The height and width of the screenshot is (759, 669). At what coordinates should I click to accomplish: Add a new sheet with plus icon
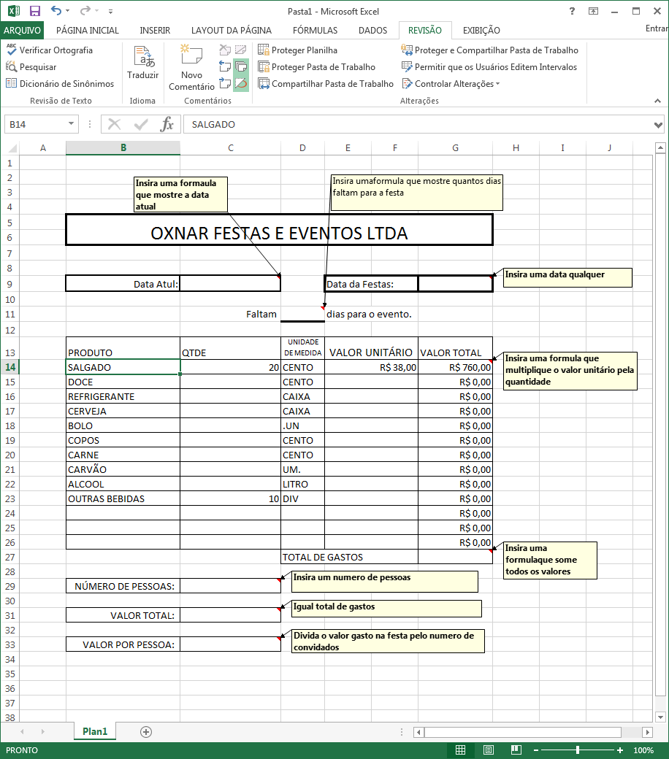pos(146,731)
